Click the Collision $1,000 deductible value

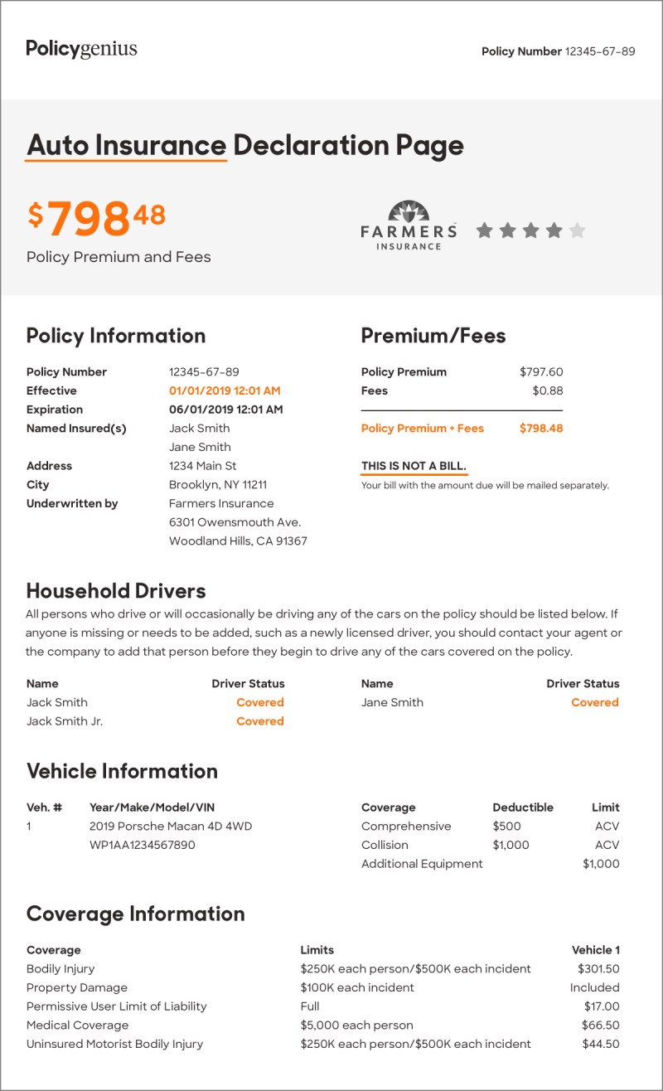(511, 845)
